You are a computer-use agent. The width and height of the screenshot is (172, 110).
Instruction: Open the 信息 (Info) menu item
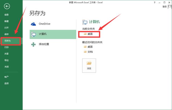(x=6, y=15)
